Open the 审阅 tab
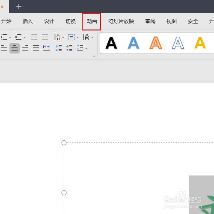 [150, 21]
